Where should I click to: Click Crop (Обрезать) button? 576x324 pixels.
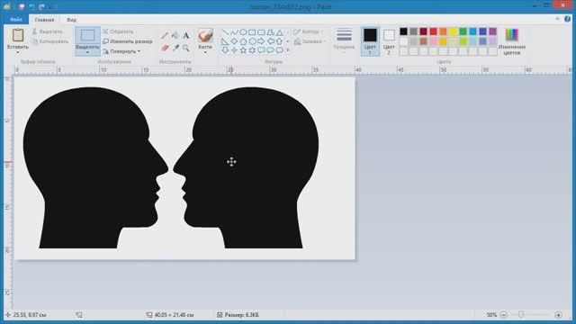pos(118,31)
